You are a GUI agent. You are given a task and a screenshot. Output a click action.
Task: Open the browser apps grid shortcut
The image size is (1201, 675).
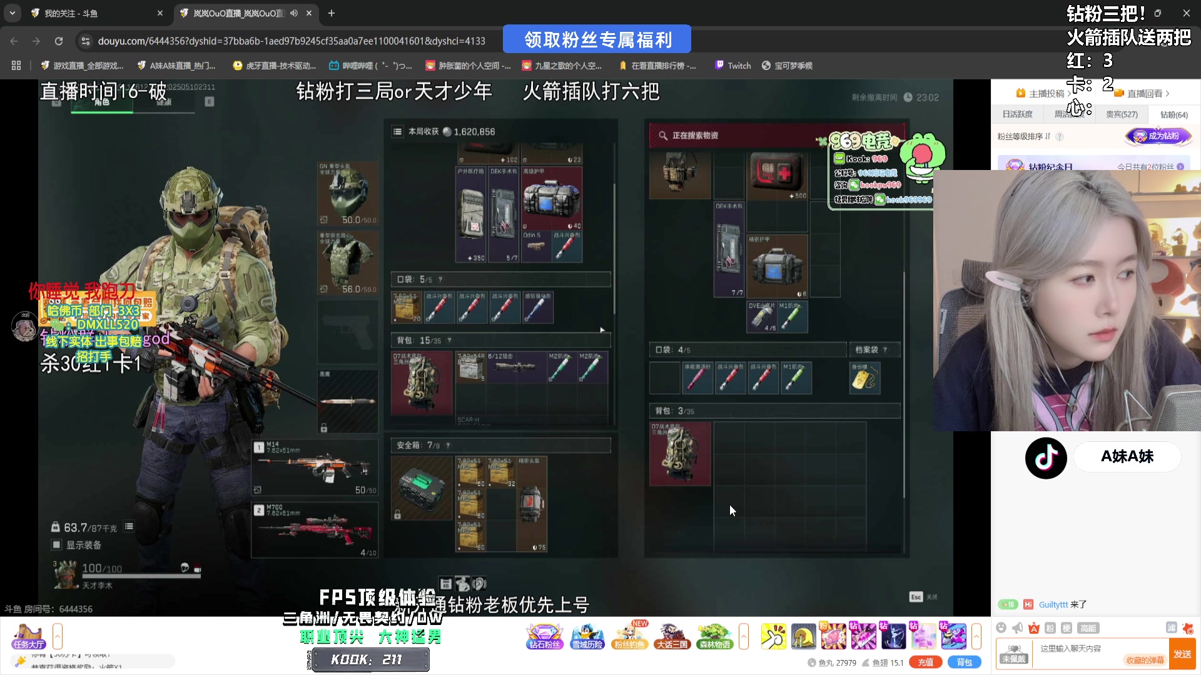(16, 66)
